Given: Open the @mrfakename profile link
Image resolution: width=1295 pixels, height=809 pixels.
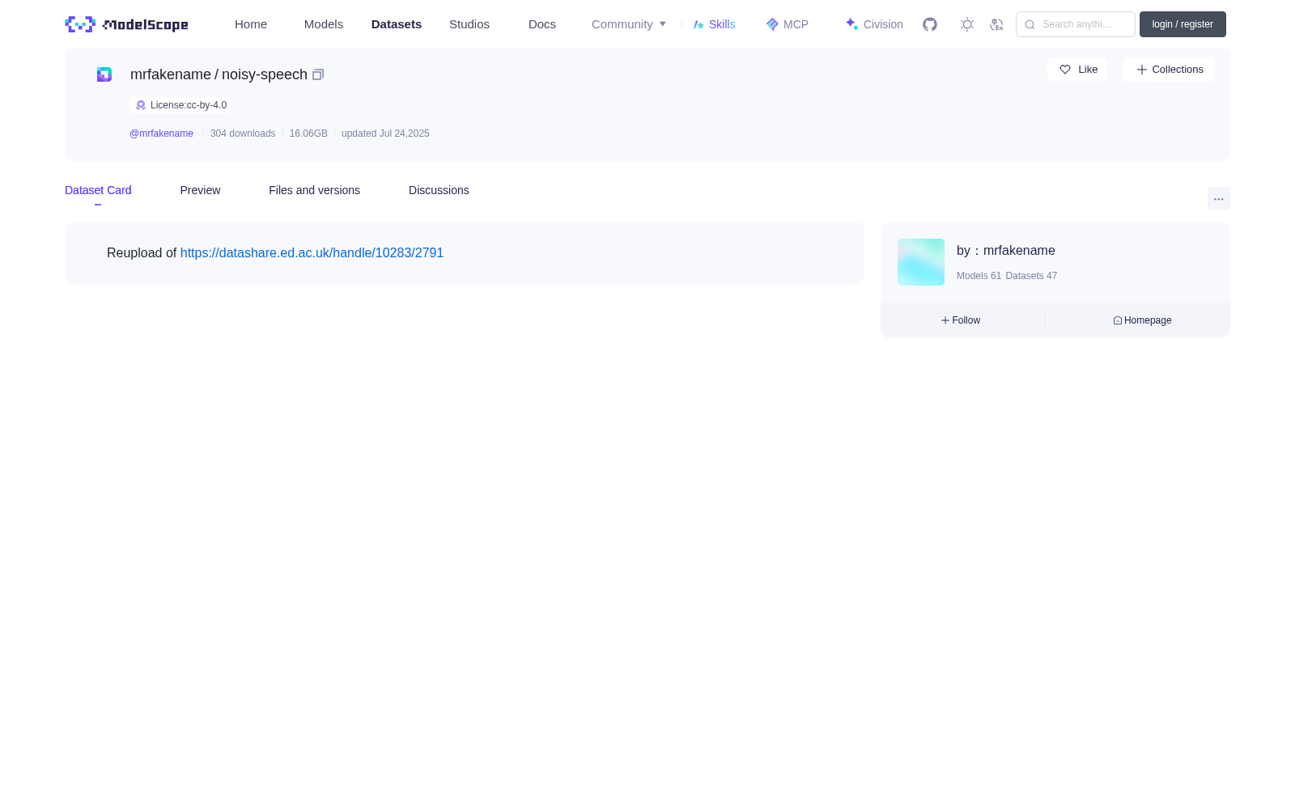Looking at the screenshot, I should [x=161, y=133].
